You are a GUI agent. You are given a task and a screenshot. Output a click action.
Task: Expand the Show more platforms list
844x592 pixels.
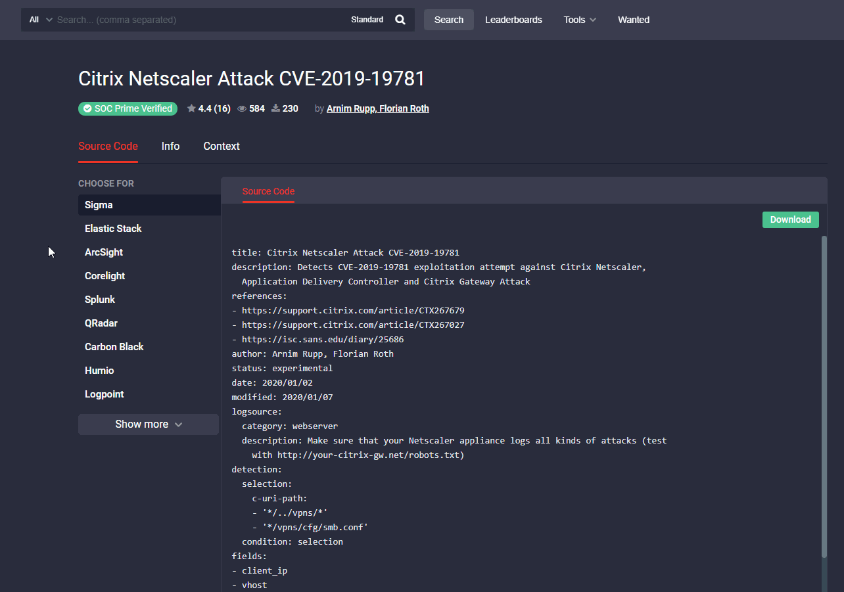149,424
